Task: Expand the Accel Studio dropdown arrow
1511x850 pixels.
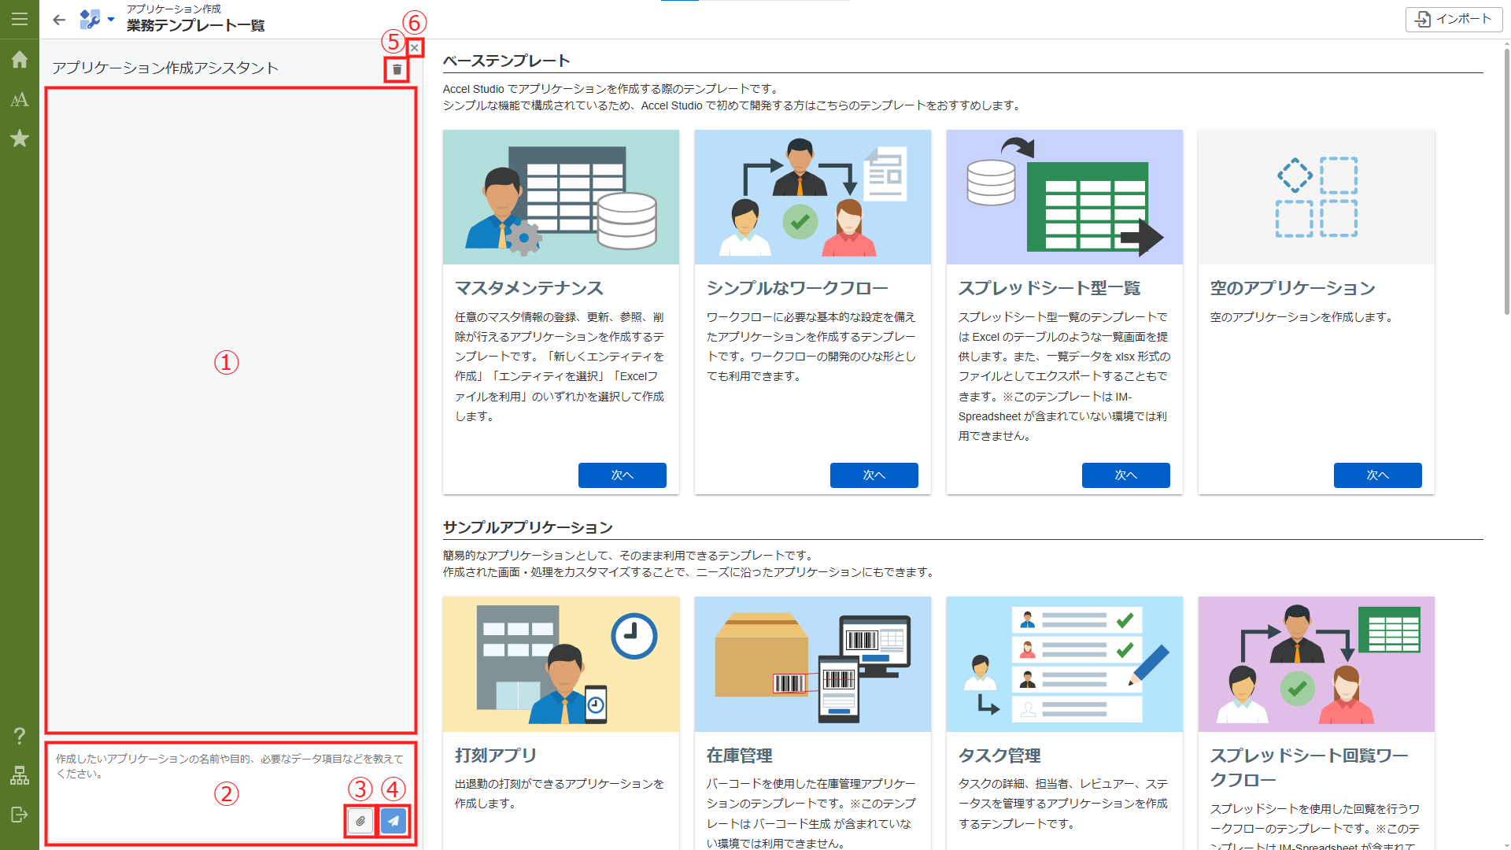Action: point(111,20)
